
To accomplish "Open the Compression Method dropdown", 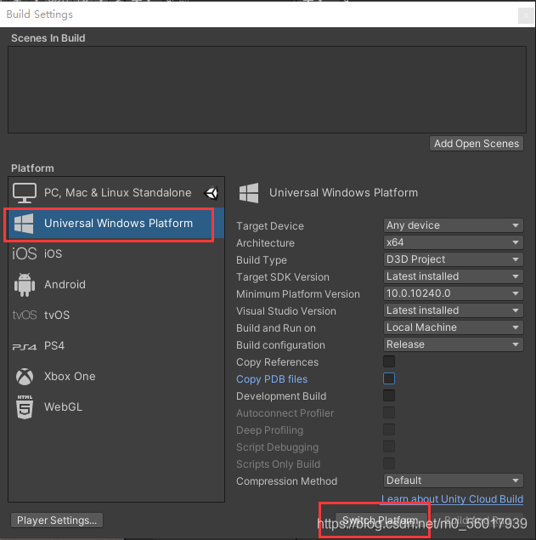I will point(454,480).
